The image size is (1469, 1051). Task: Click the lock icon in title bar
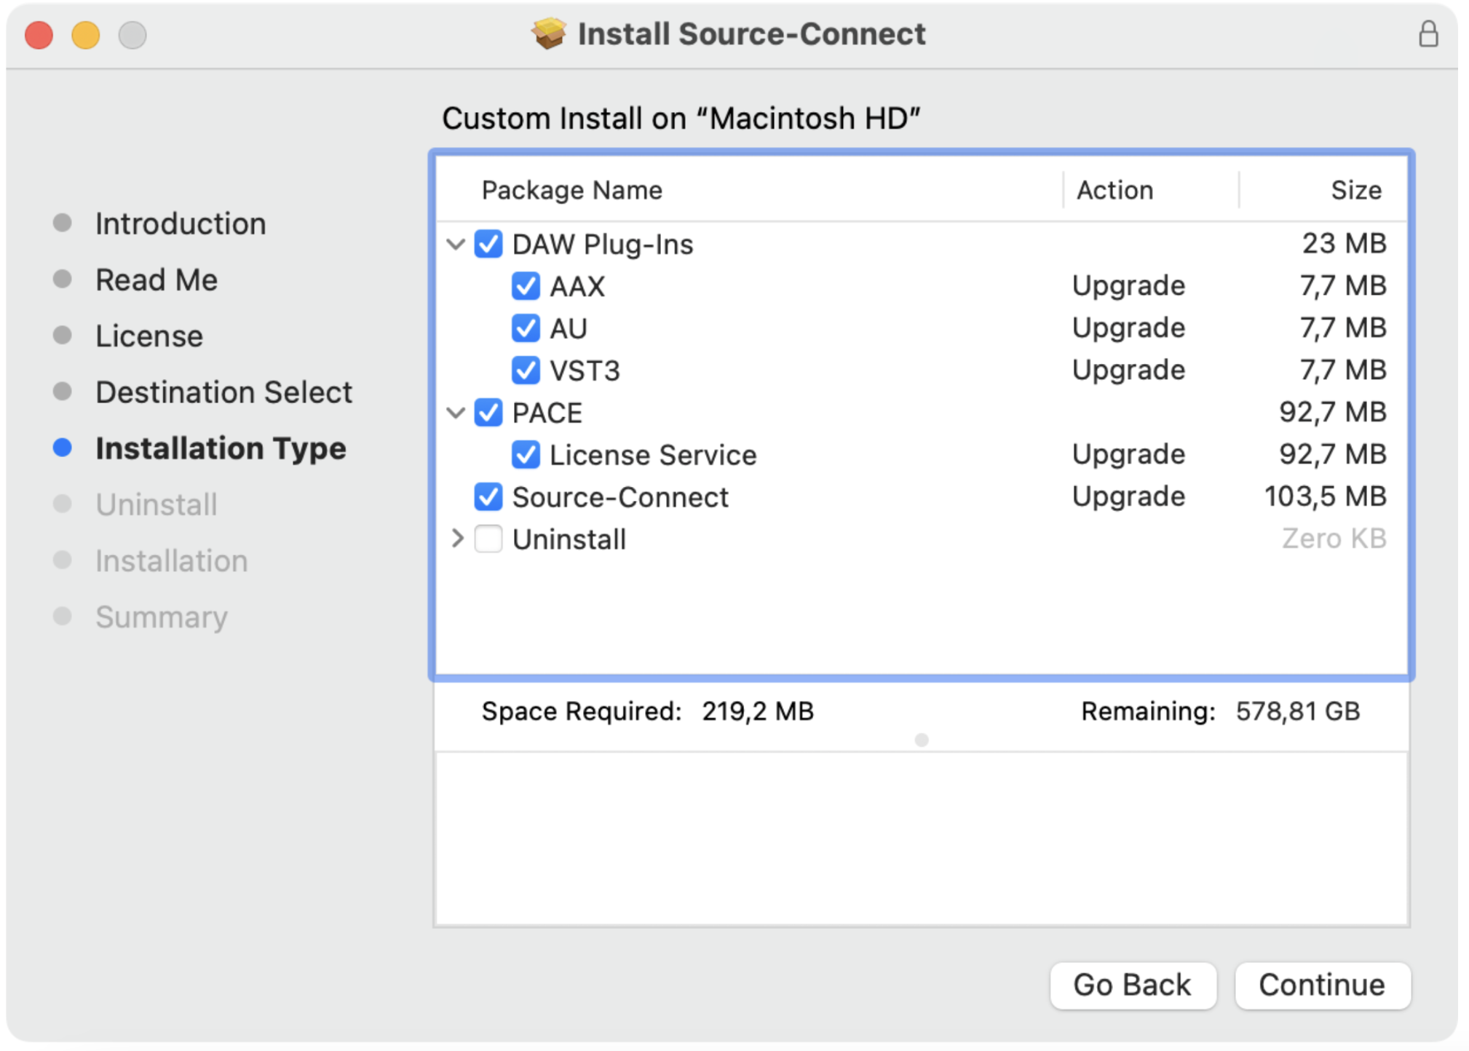[x=1428, y=34]
